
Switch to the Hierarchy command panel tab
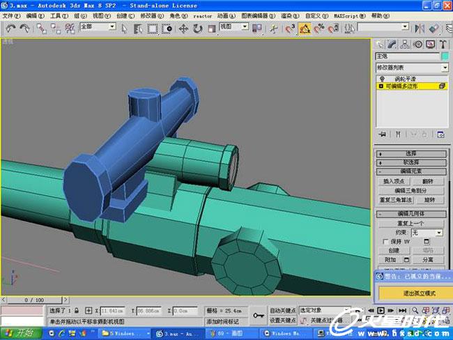click(405, 45)
